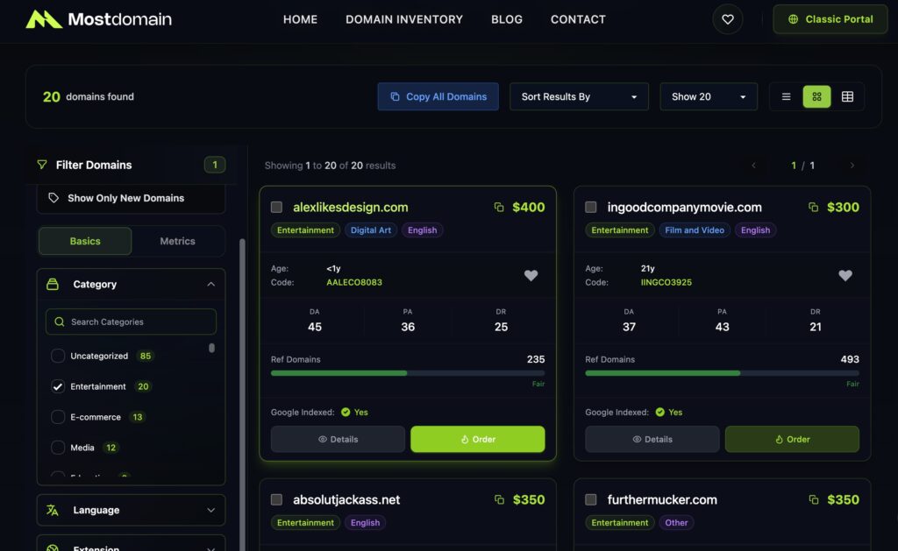Click English tag on absolutjackass.net

tap(365, 522)
